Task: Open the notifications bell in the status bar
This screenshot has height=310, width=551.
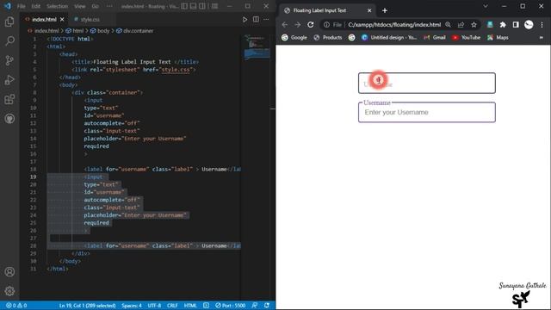Action: tap(267, 305)
